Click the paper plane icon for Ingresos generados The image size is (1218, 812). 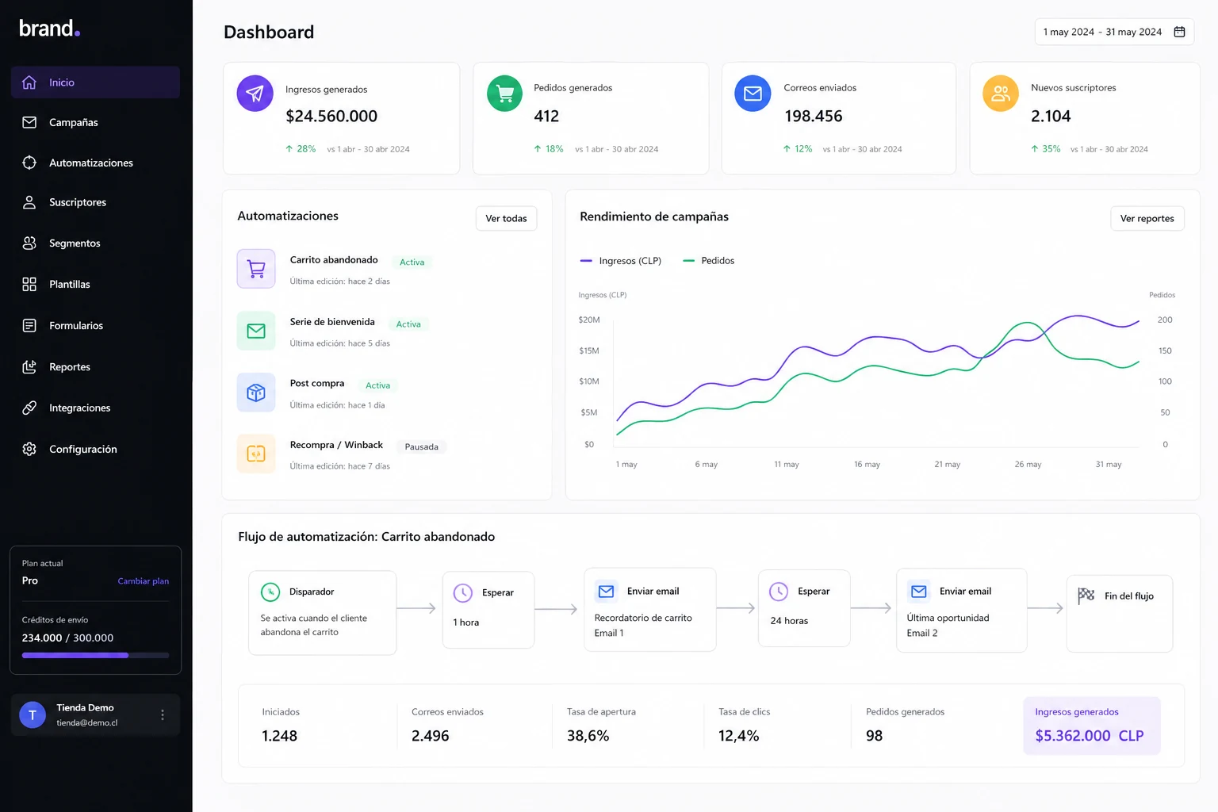click(x=255, y=94)
